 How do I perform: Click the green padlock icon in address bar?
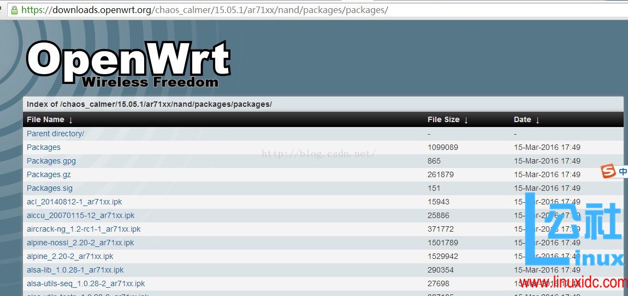(x=15, y=10)
